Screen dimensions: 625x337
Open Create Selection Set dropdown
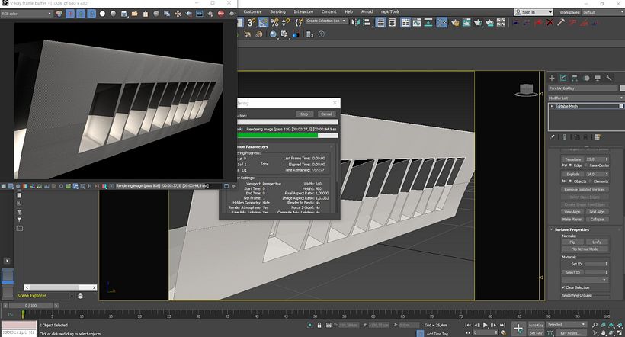[x=326, y=21]
